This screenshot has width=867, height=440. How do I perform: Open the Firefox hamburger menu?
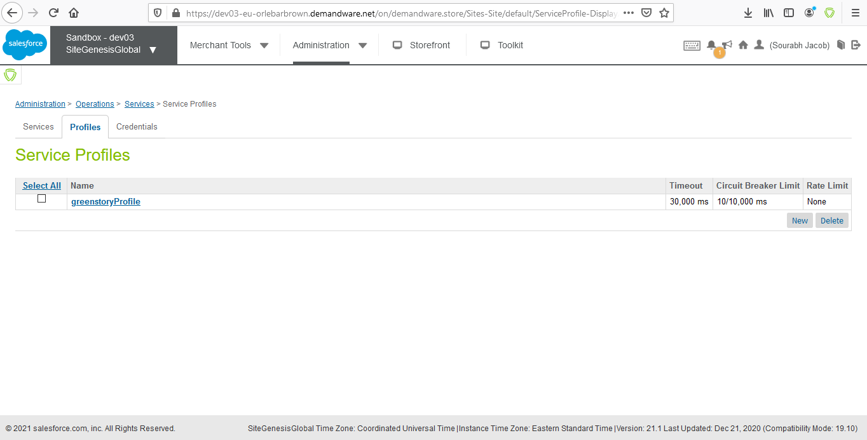[x=855, y=13]
